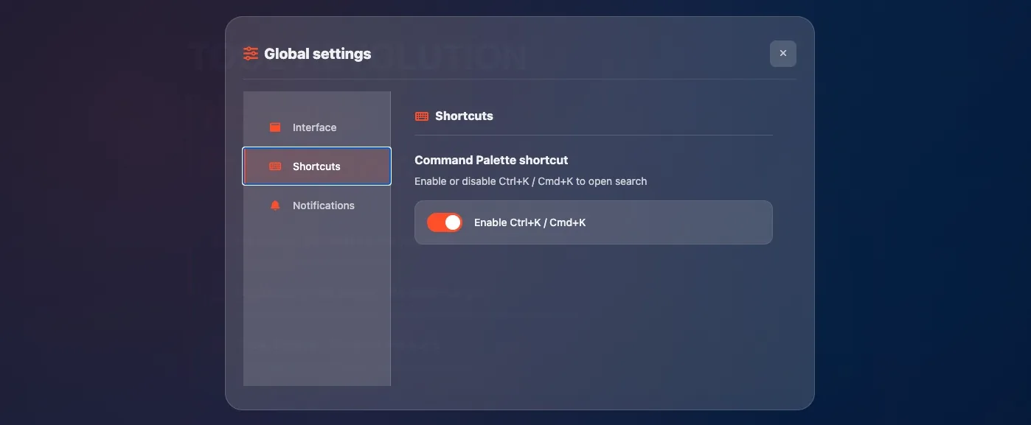Click the white knob inside the orange switch
The height and width of the screenshot is (425, 1031).
[451, 222]
